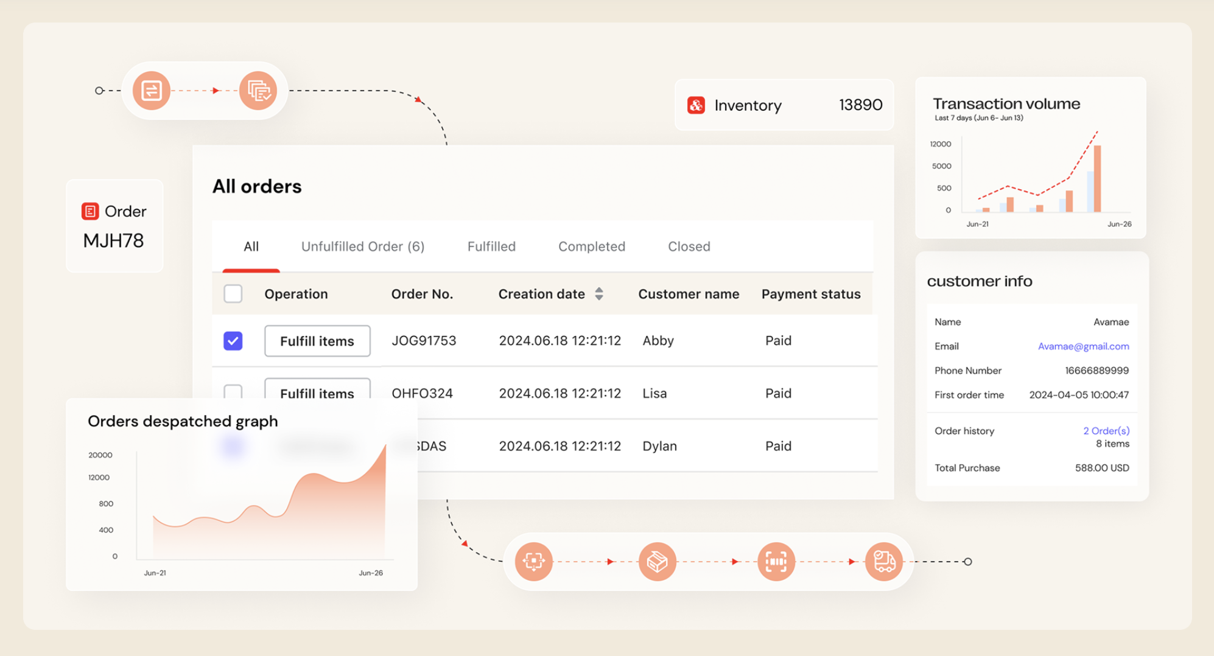Open the 2 Order(s) history link
Screen dimensions: 1214x656
(x=1106, y=431)
